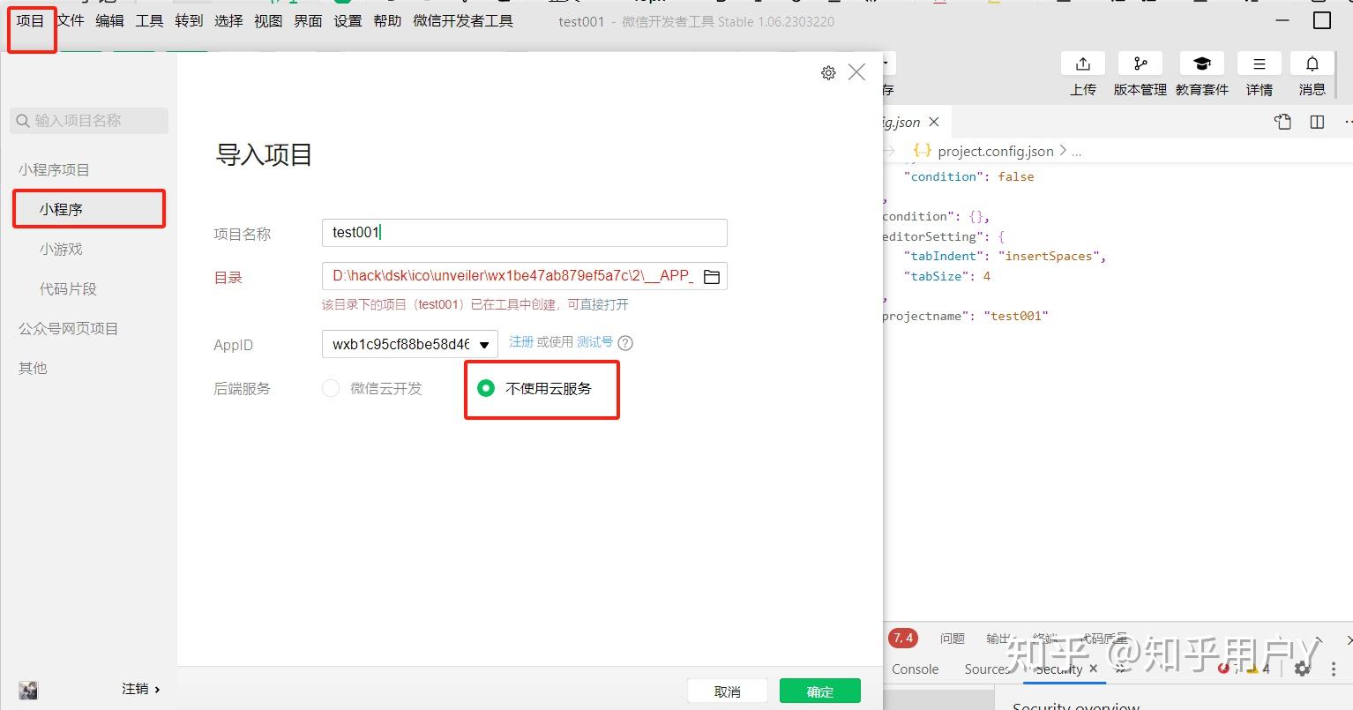Click the 项目名称 input showing test001
This screenshot has width=1353, height=710.
524,233
